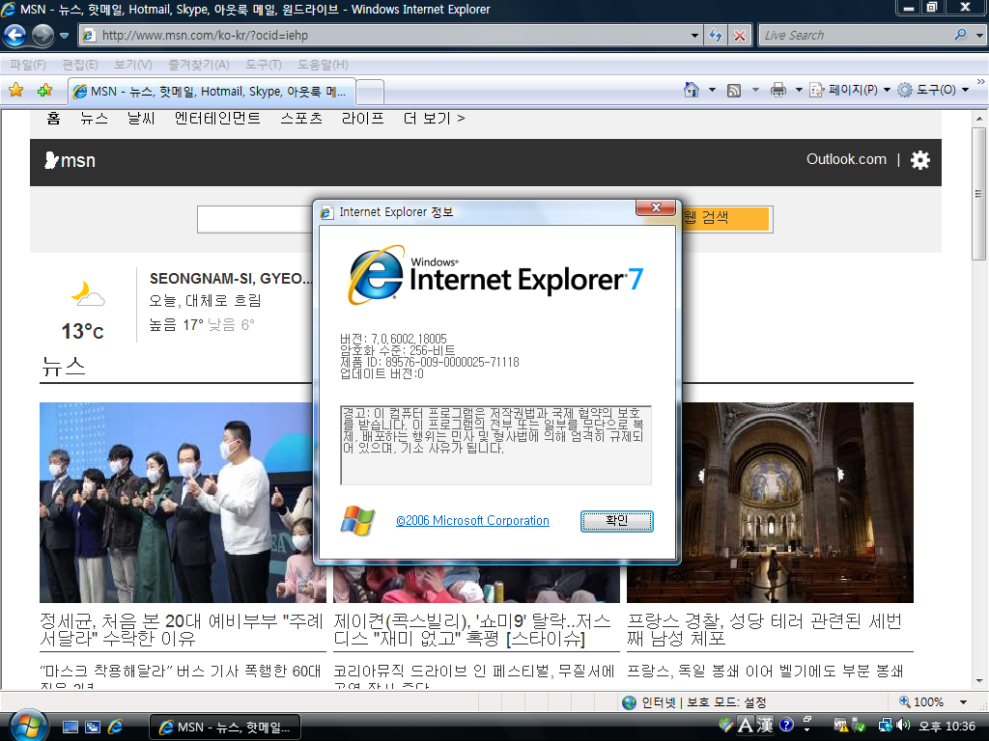Click the MSN web search input box
Viewport: 989px width, 741px height.
(x=255, y=219)
